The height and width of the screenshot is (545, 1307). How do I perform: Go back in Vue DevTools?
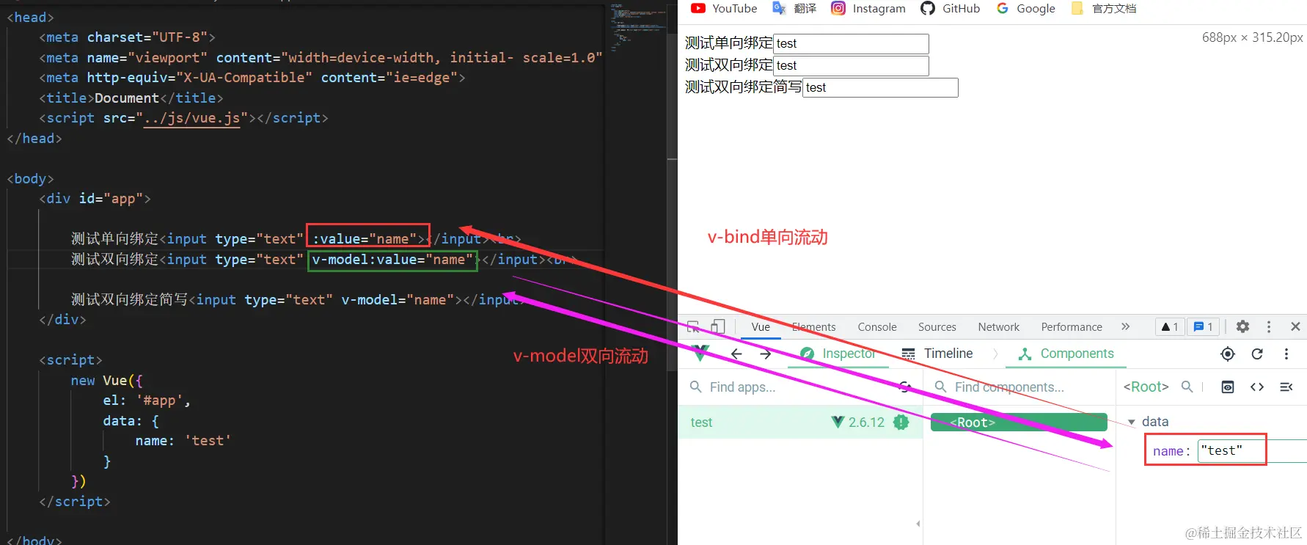(736, 354)
